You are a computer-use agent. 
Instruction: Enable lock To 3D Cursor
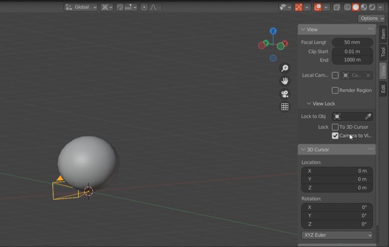[335, 127]
